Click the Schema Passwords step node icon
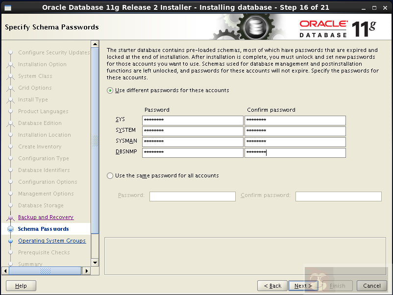This screenshot has height=295, width=393. click(x=11, y=229)
